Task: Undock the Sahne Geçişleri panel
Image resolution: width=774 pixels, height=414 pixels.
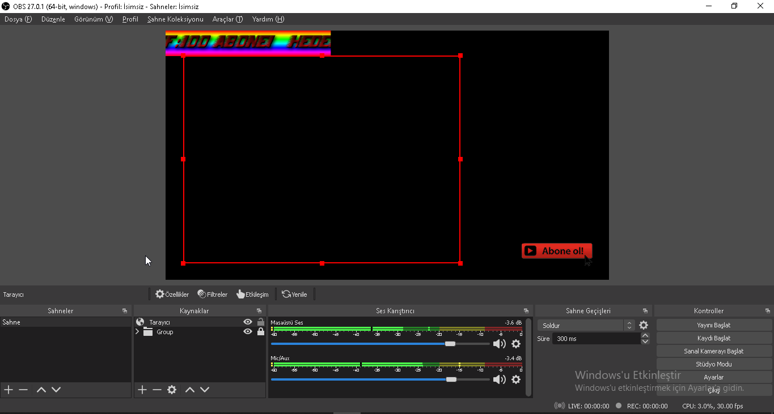Action: (645, 311)
